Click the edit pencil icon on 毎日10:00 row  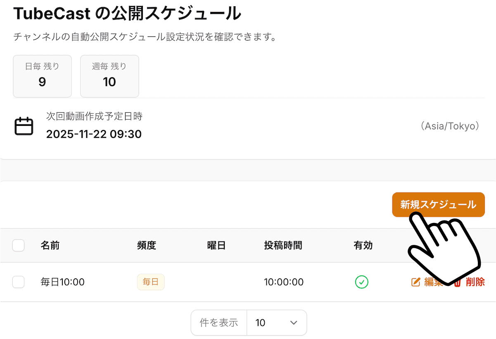point(415,282)
